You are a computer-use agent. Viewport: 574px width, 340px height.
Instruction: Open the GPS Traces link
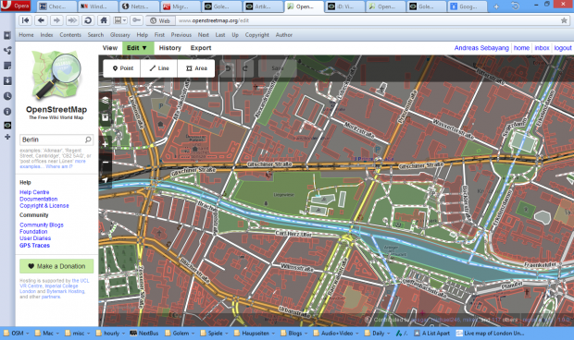tap(35, 246)
